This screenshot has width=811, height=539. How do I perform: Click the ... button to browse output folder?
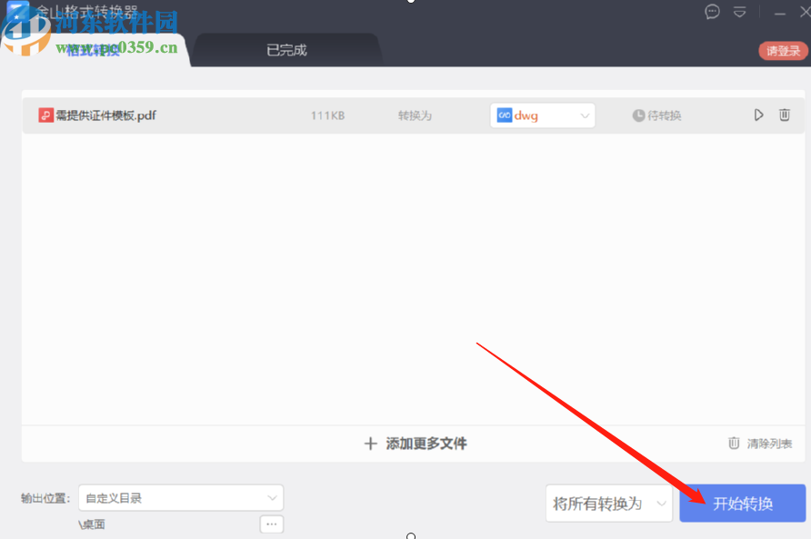point(271,524)
